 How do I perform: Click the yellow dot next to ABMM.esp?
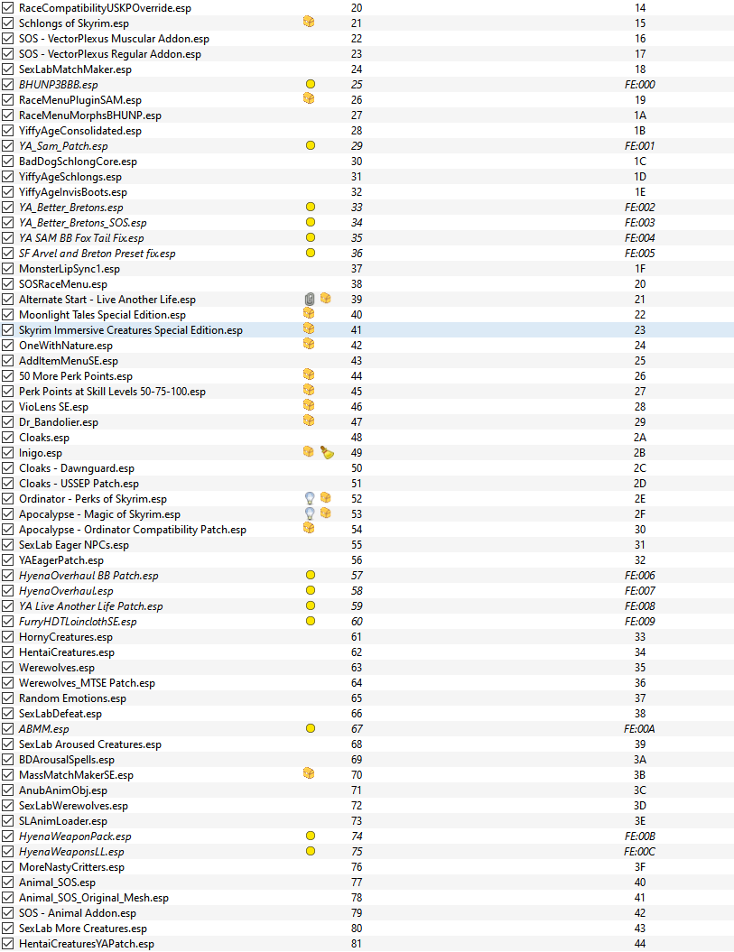[311, 728]
